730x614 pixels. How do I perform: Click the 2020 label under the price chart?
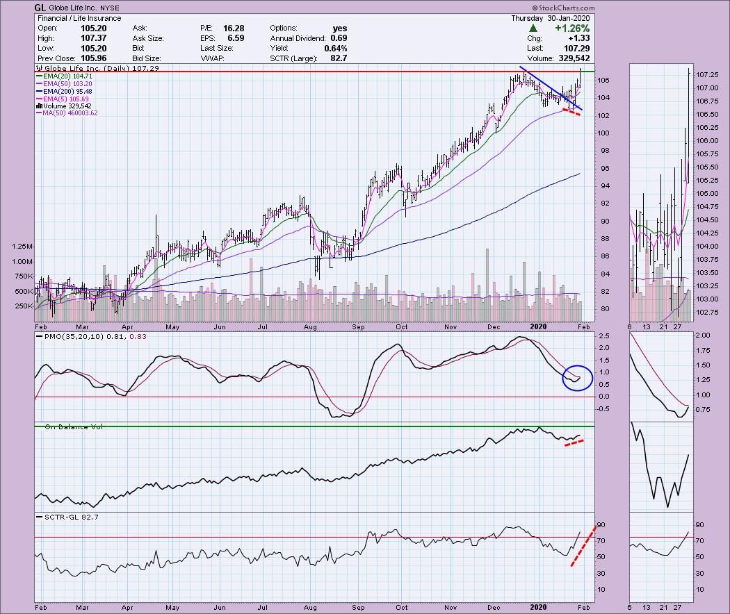[x=539, y=327]
